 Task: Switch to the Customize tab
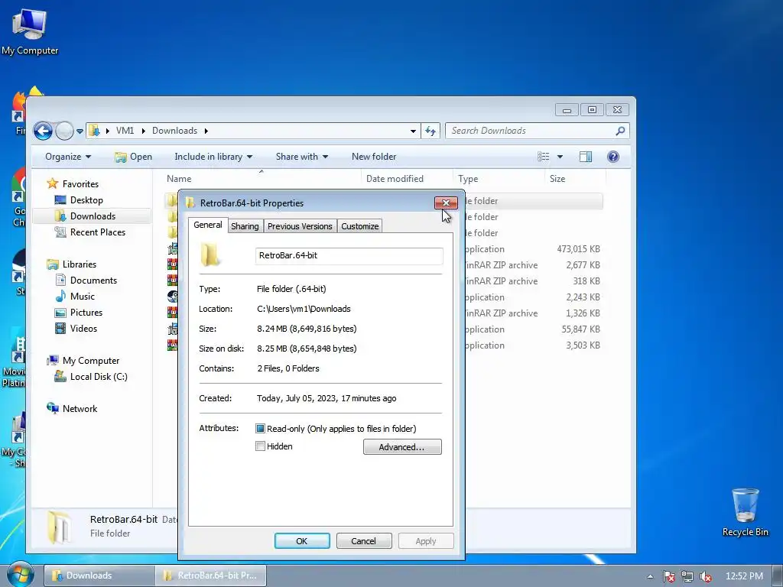point(359,226)
